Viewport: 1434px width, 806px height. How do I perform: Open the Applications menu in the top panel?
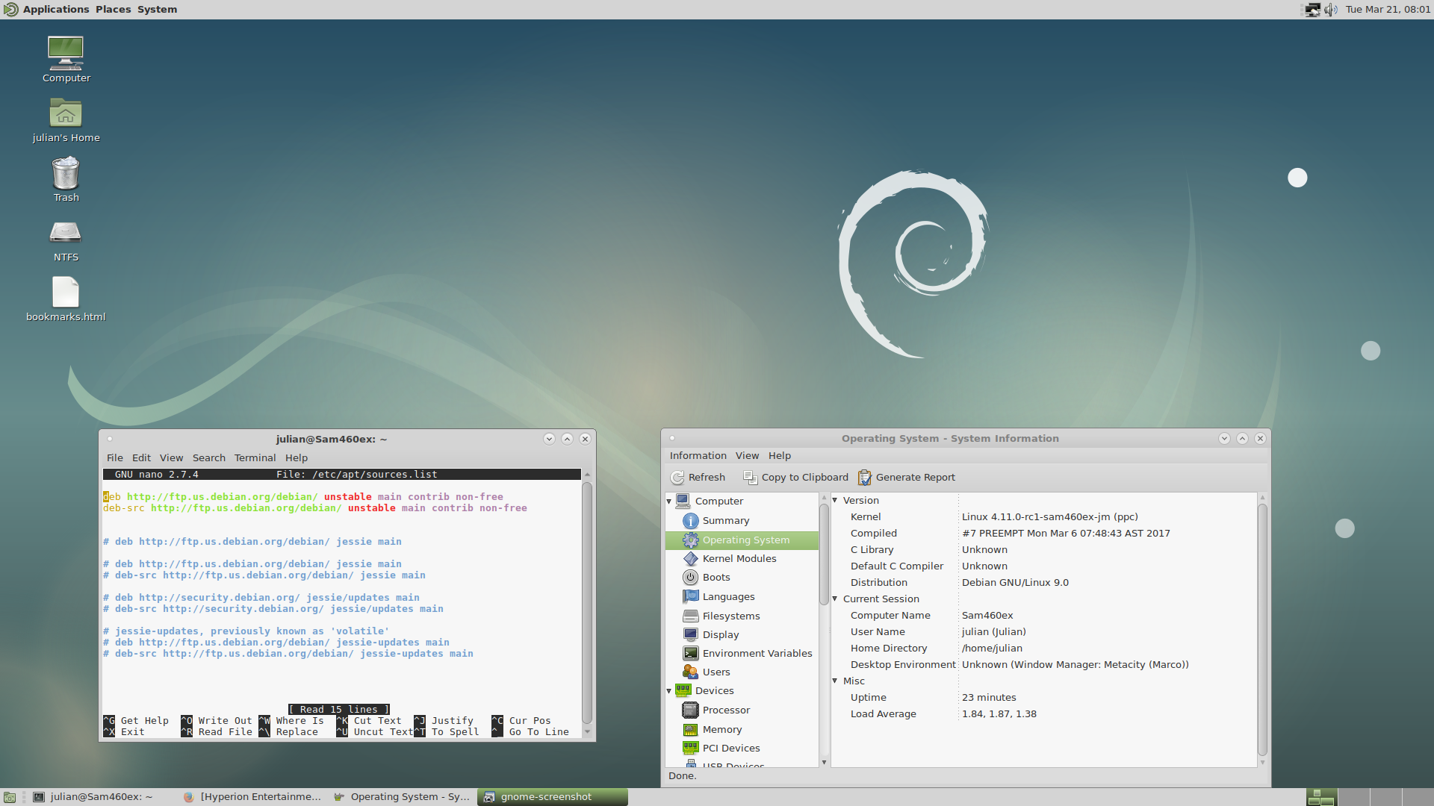coord(55,10)
